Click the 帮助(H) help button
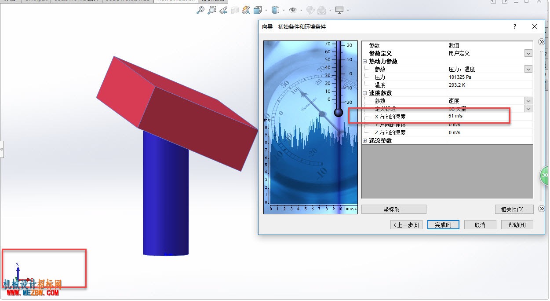This screenshot has height=301, width=550. coord(517,225)
